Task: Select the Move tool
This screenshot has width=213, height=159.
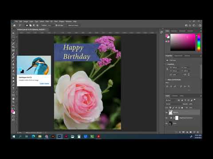Action: pyautogui.click(x=13, y=33)
